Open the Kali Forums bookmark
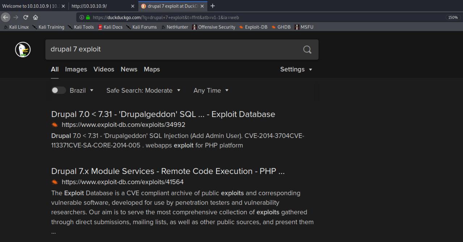The width and height of the screenshot is (463, 242). coord(141,27)
